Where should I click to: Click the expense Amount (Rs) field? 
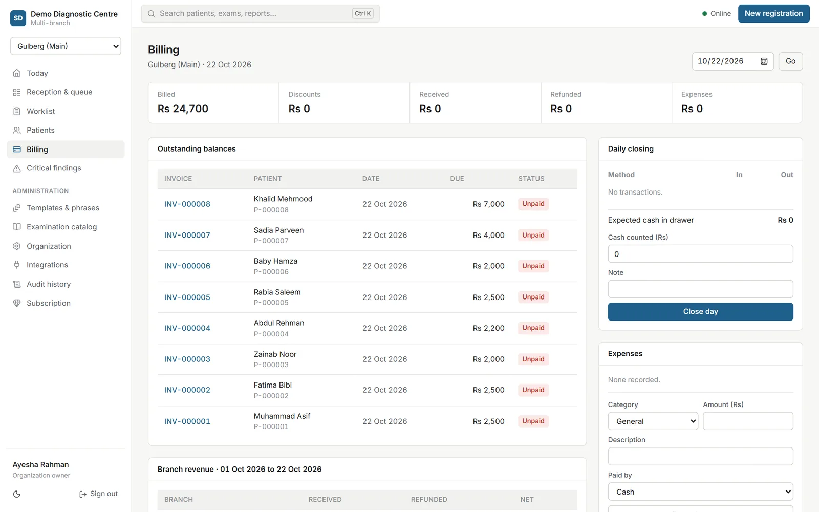pyautogui.click(x=748, y=421)
